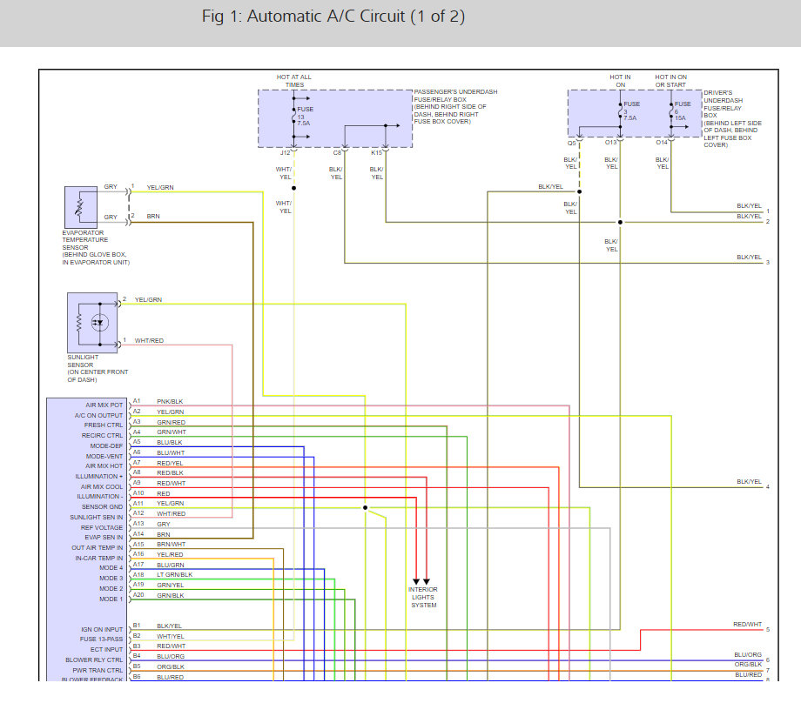Viewport: 801px width, 703px height.
Task: Click the 'BLOWER RLY CTRL' pin name
Action: [x=95, y=660]
